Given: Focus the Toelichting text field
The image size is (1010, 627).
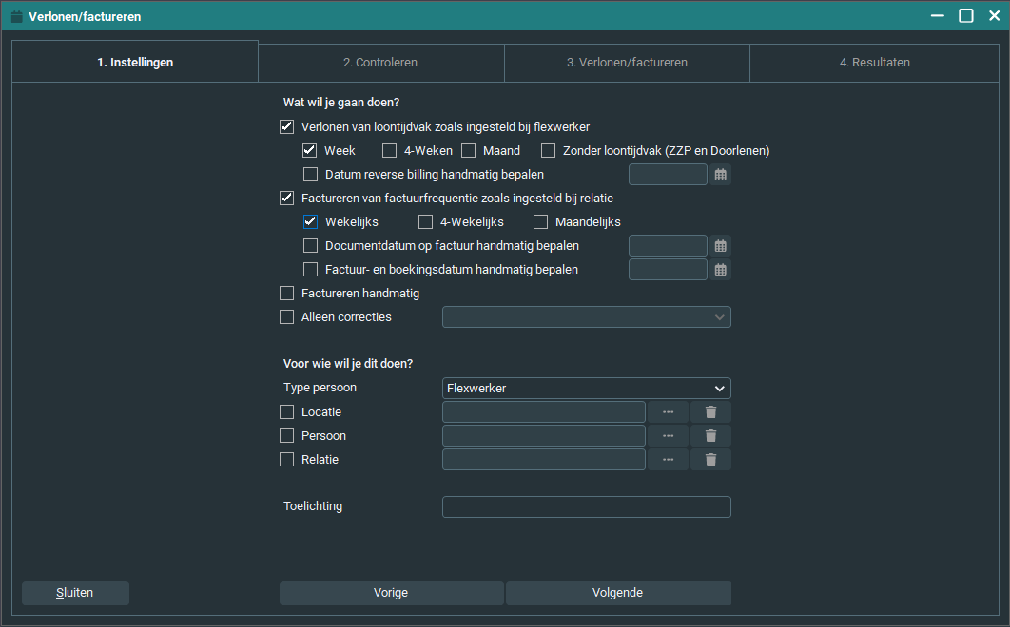Looking at the screenshot, I should click(x=587, y=506).
